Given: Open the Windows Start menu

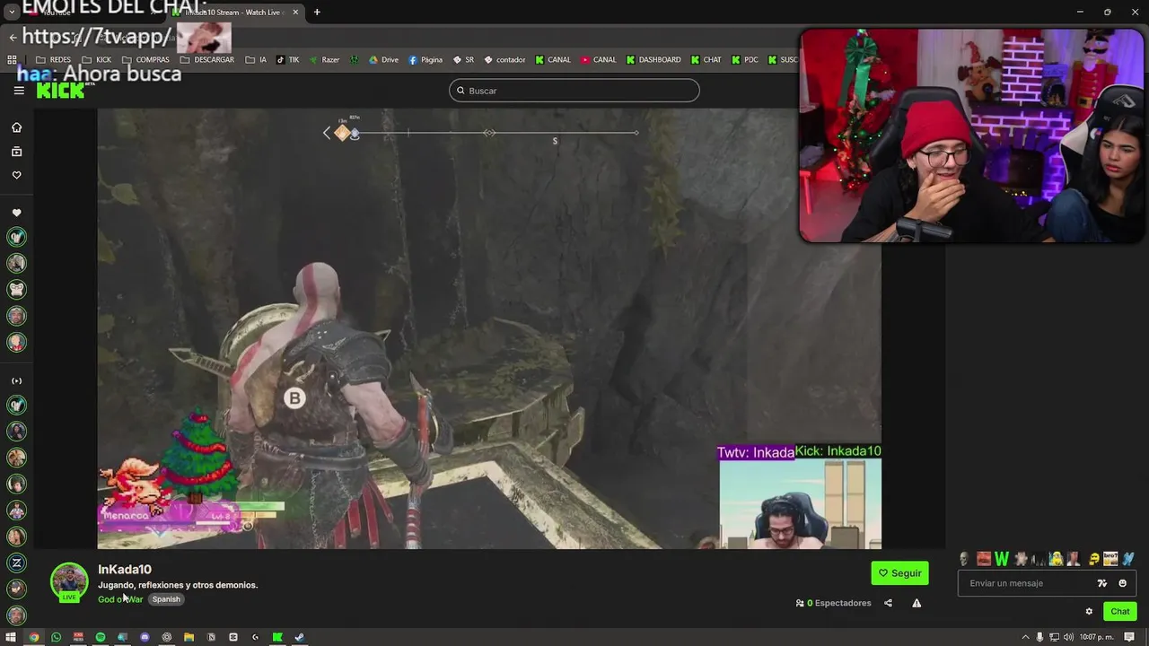Looking at the screenshot, I should tap(11, 637).
